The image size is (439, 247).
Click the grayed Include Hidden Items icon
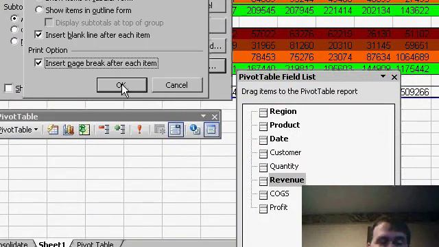(160, 130)
